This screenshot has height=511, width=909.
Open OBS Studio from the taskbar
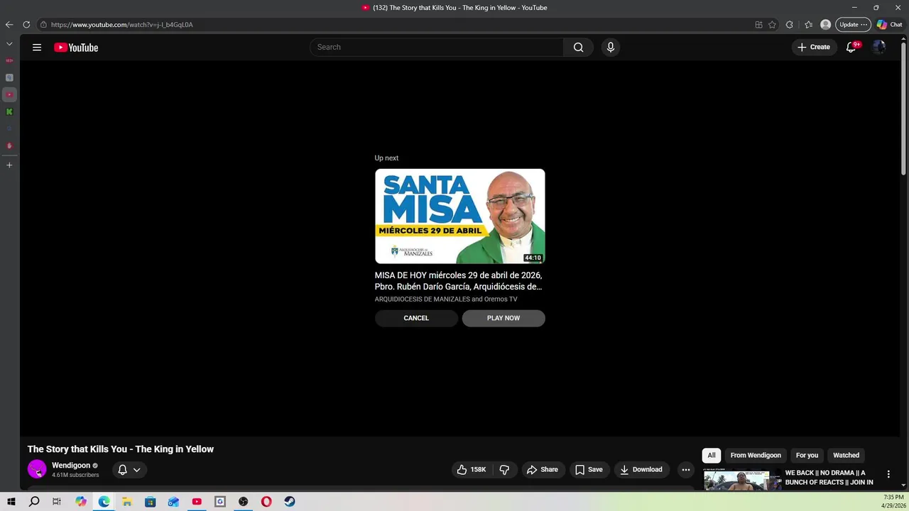tap(244, 502)
